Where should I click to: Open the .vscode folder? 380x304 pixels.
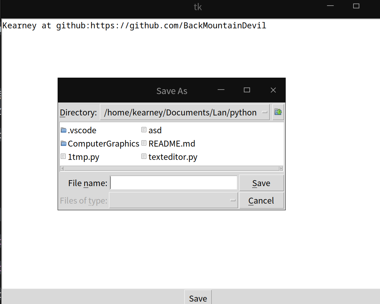click(x=79, y=130)
